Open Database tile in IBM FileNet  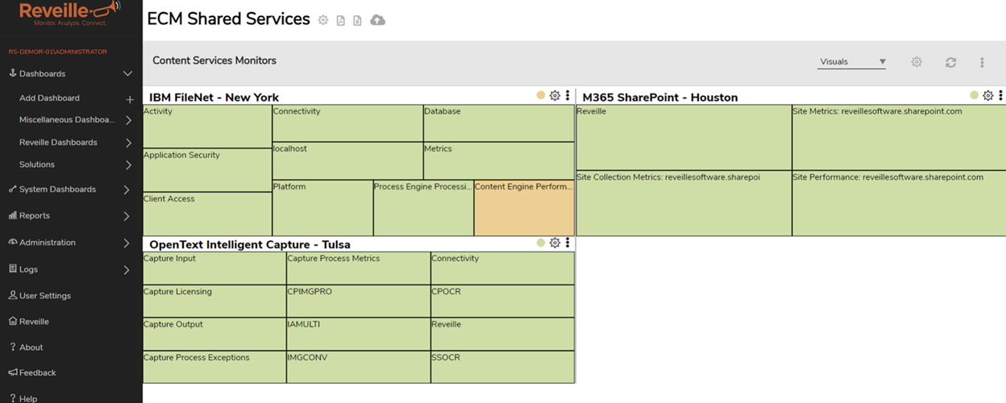[499, 123]
